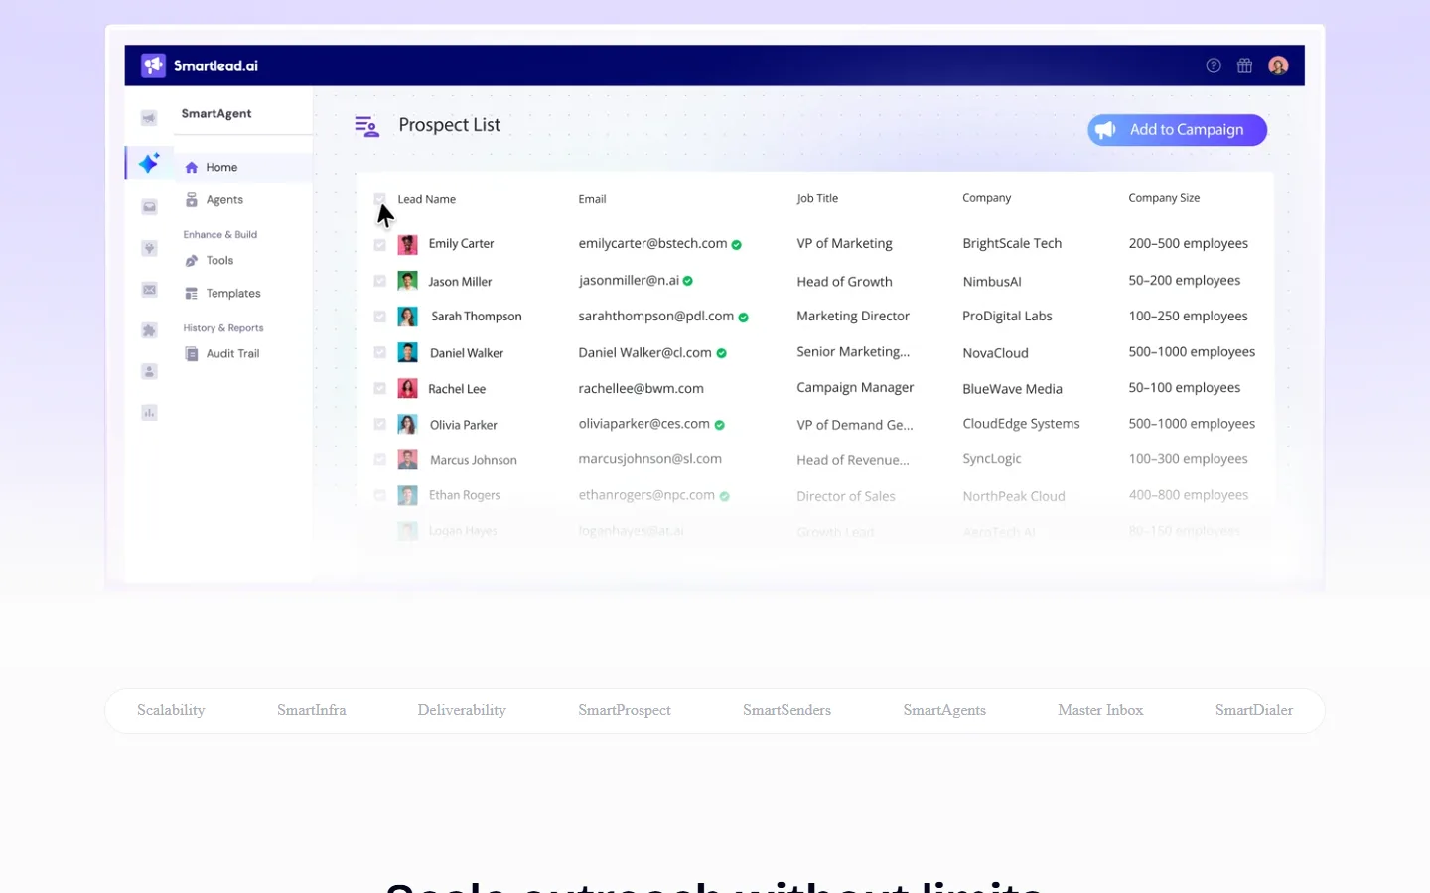Click the analytics bar chart sidebar icon
The height and width of the screenshot is (893, 1430).
tap(149, 412)
